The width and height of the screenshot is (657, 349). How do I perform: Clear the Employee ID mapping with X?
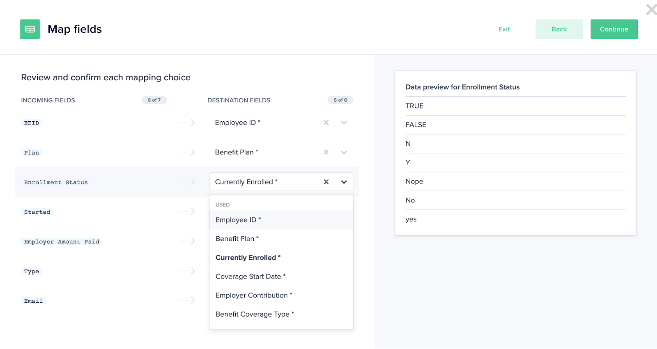[326, 122]
